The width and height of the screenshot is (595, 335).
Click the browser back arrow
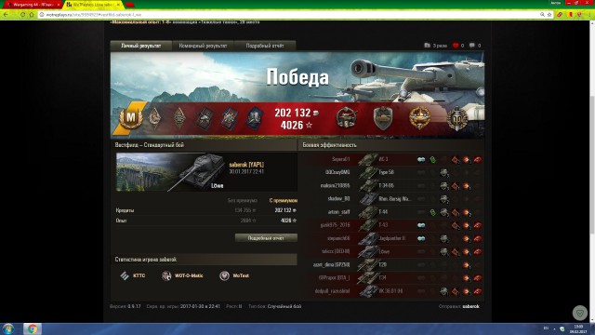coord(6,15)
